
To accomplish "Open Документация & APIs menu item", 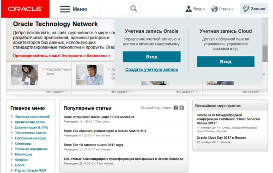I will [32, 127].
